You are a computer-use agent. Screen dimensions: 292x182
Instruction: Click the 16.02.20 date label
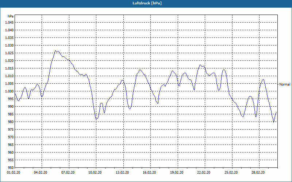pyautogui.click(x=149, y=173)
